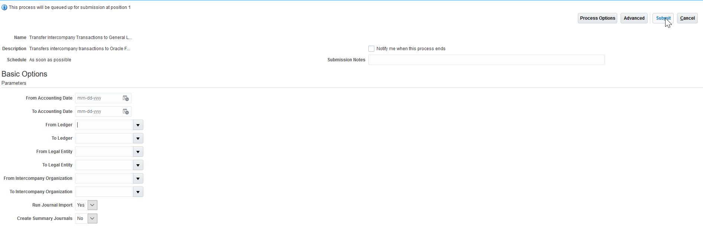Click inside the To Ledger text box
The width and height of the screenshot is (703, 230).
coord(104,139)
